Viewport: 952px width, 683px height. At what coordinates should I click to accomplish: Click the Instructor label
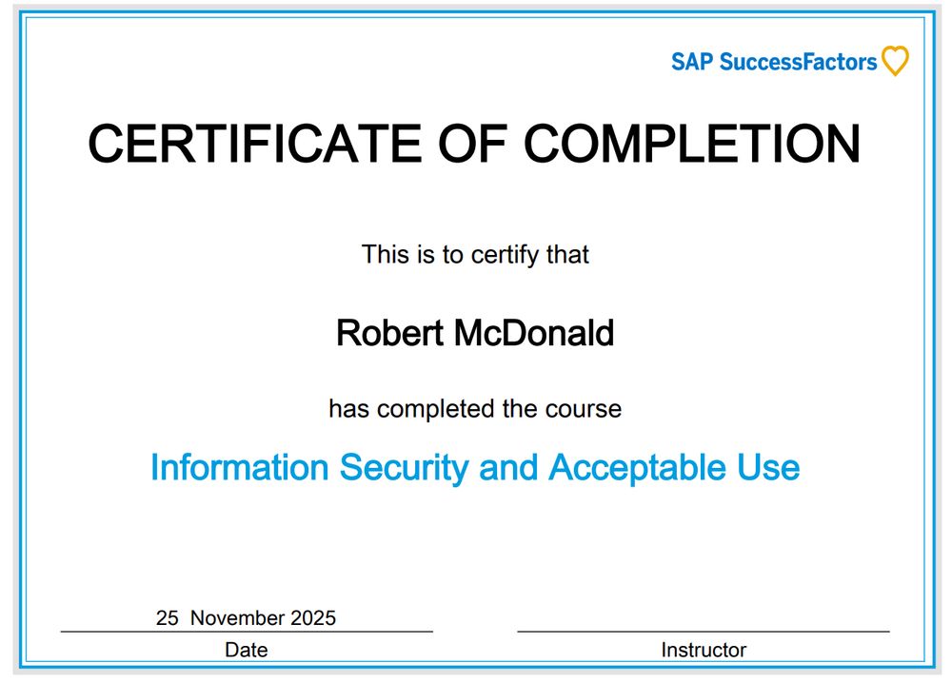pyautogui.click(x=704, y=650)
